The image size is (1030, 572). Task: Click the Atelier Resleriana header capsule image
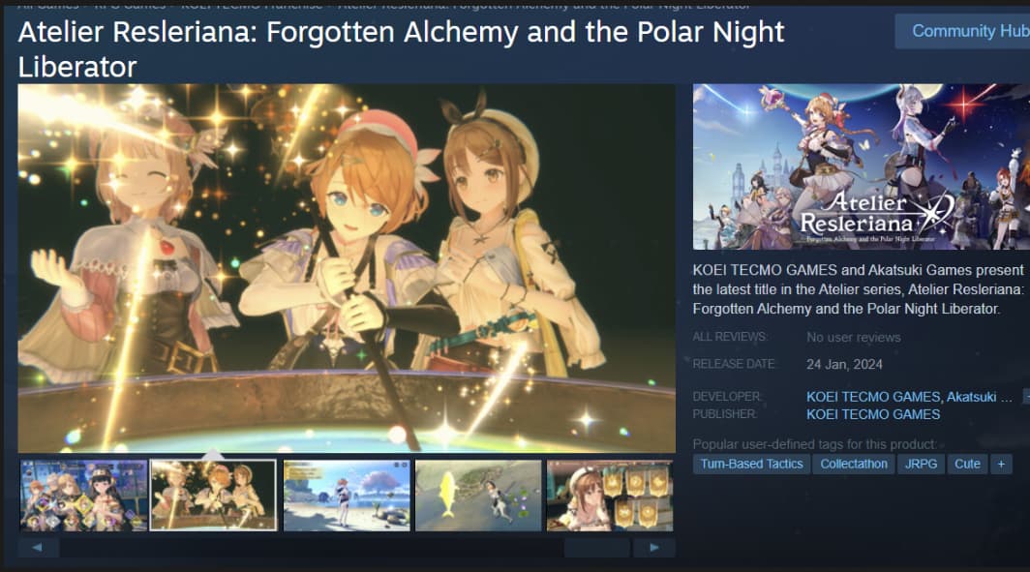click(x=862, y=166)
